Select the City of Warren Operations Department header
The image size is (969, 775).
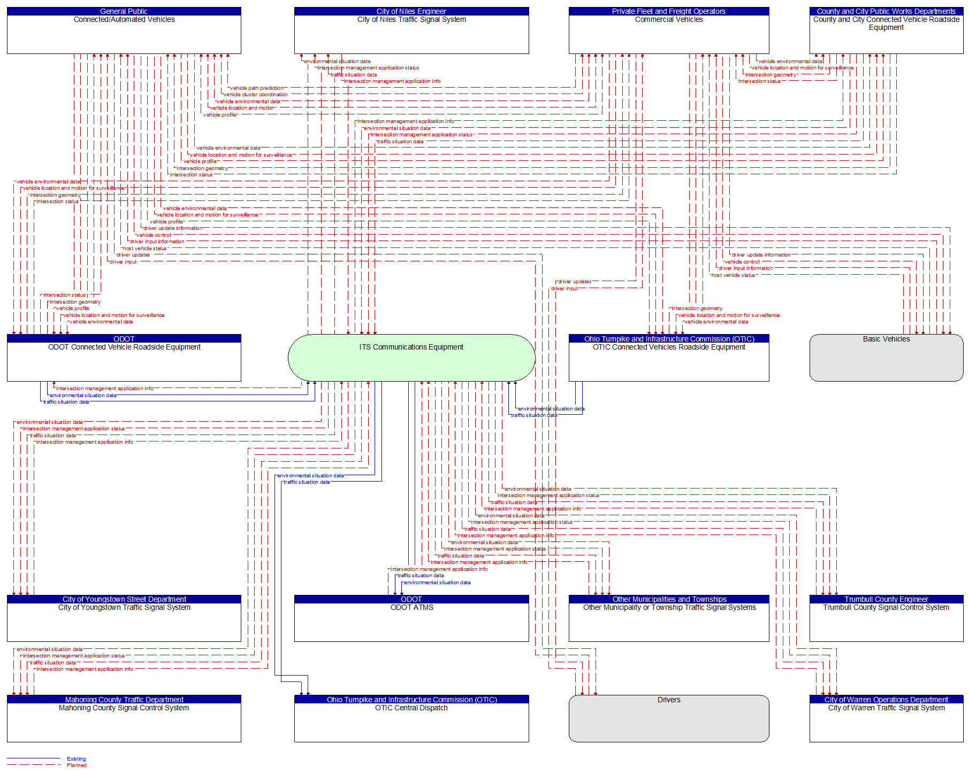[x=886, y=700]
